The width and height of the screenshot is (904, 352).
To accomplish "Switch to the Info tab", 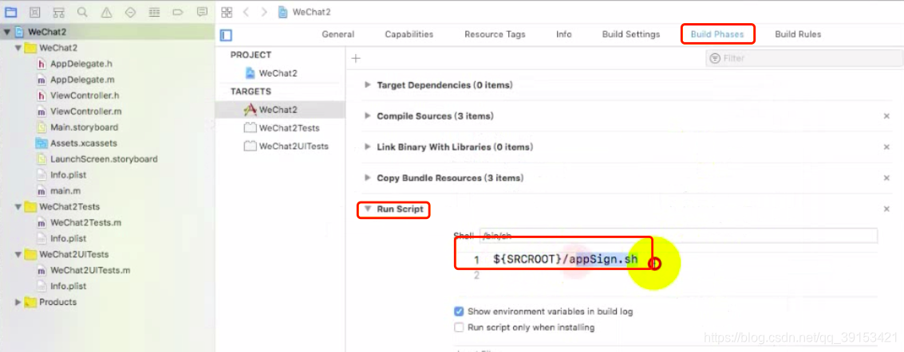I will coord(564,34).
